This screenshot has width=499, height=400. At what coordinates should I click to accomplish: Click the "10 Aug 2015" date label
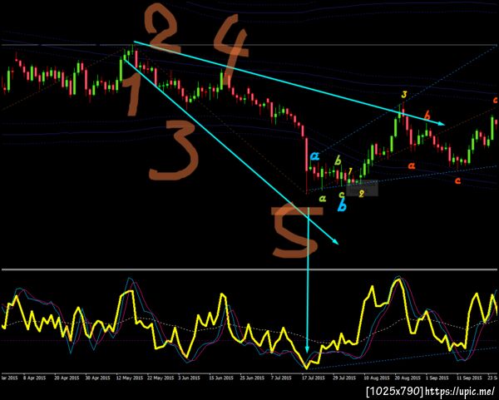(x=377, y=378)
